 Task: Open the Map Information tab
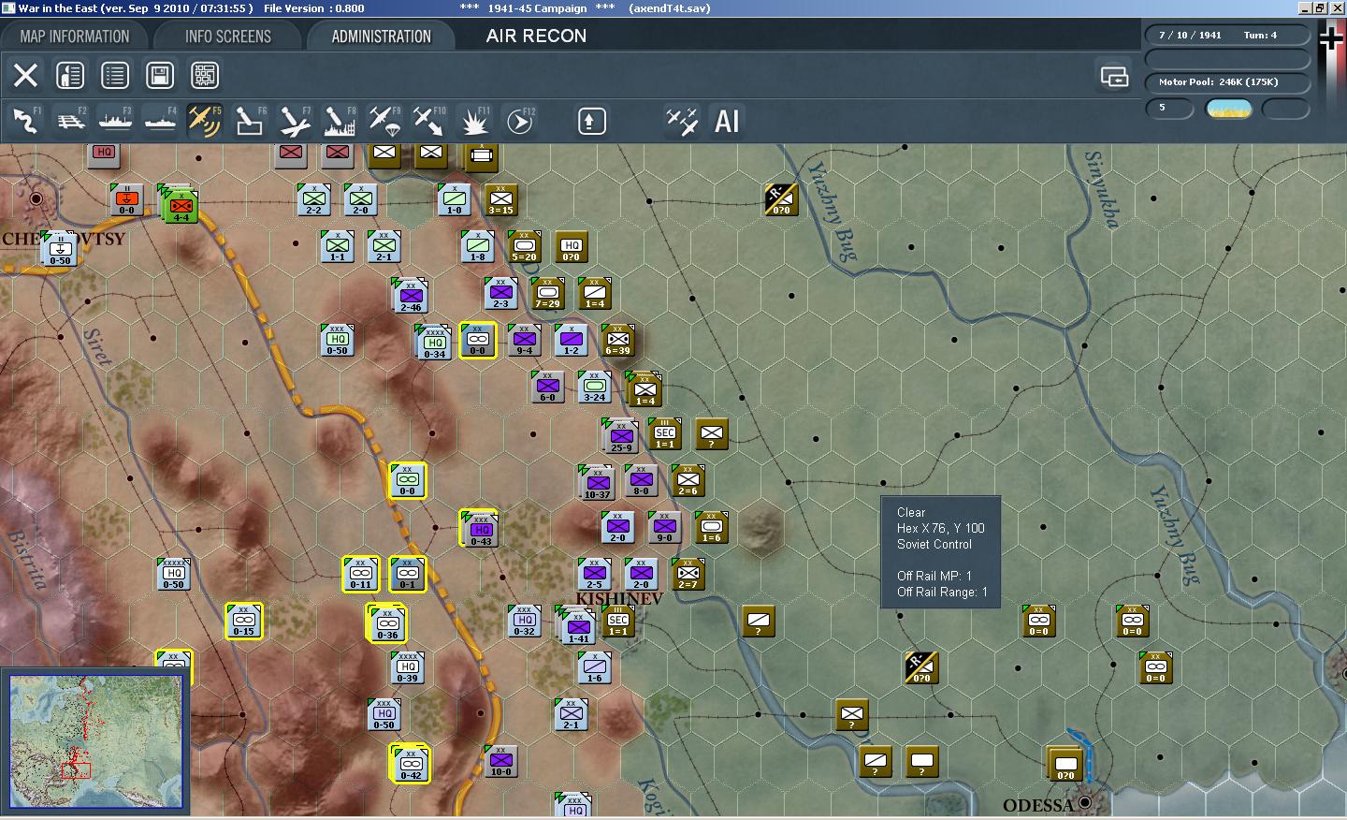point(75,37)
